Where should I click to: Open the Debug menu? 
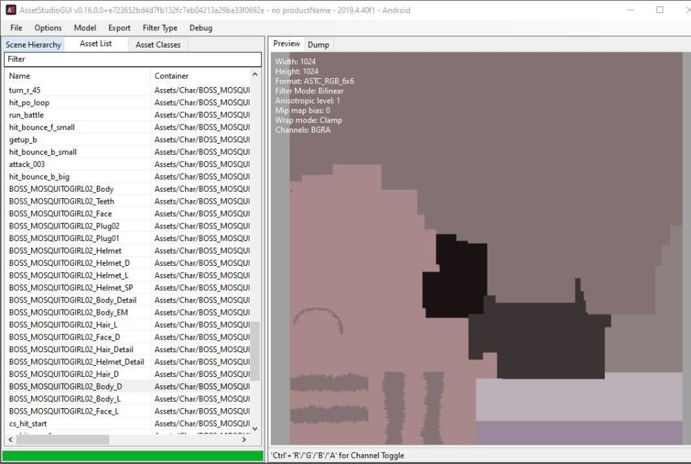point(200,28)
